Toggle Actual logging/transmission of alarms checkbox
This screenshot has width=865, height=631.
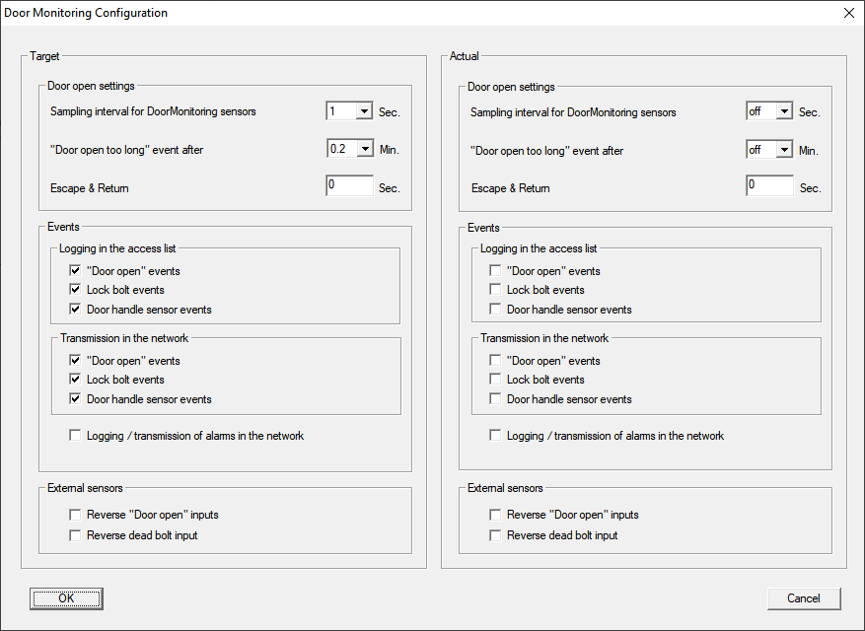click(496, 436)
